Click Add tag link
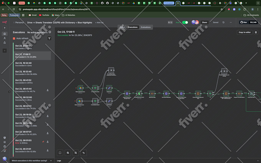The height and width of the screenshot is (163, 261). click(x=99, y=23)
